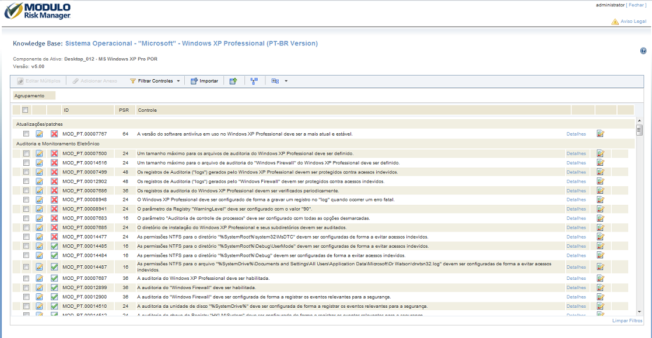This screenshot has height=338, width=652.
Task: Click green check status icon for MOD_PT.00012900
Action: point(54,297)
